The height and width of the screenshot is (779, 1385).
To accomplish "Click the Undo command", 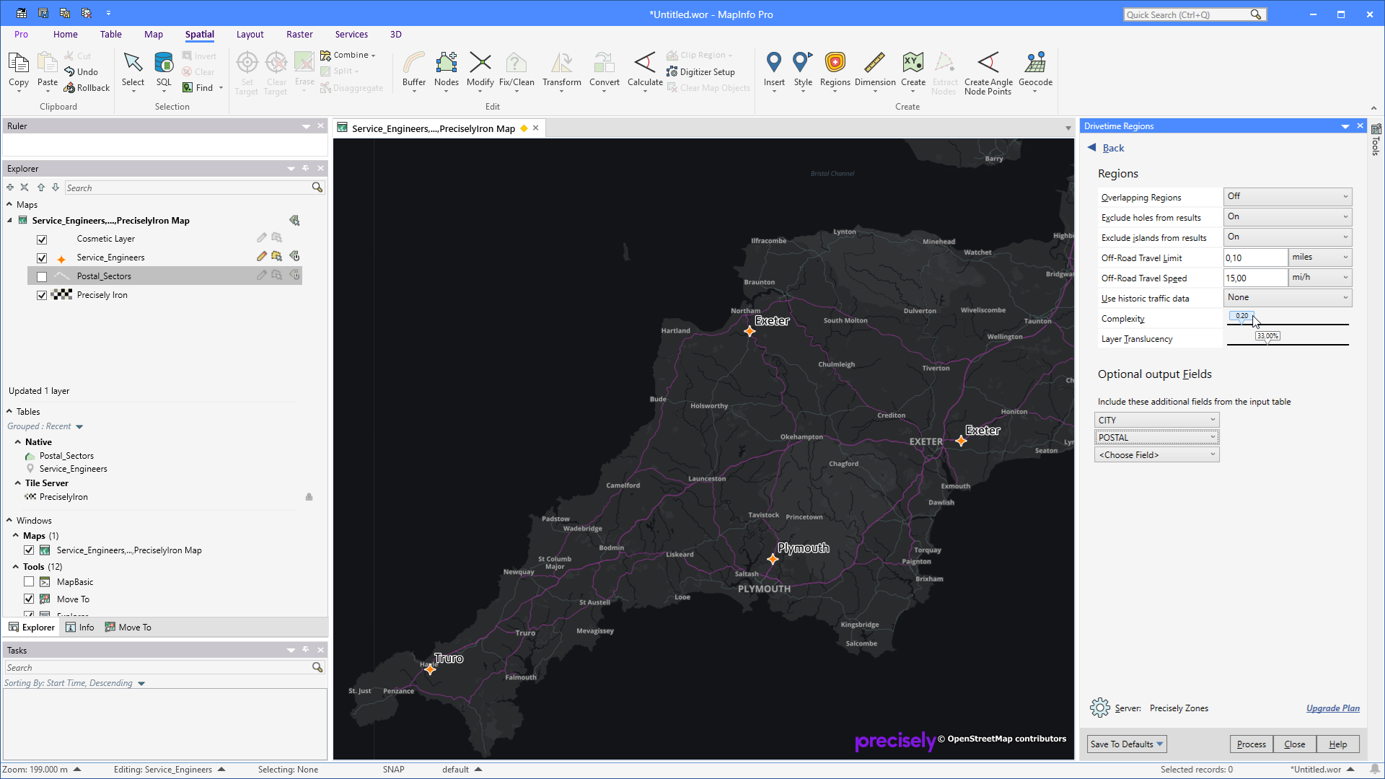I will [x=81, y=71].
